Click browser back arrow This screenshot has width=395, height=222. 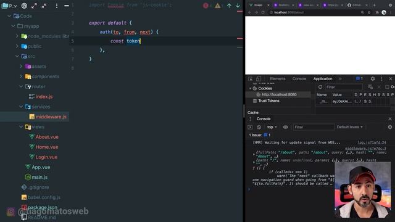tap(249, 12)
